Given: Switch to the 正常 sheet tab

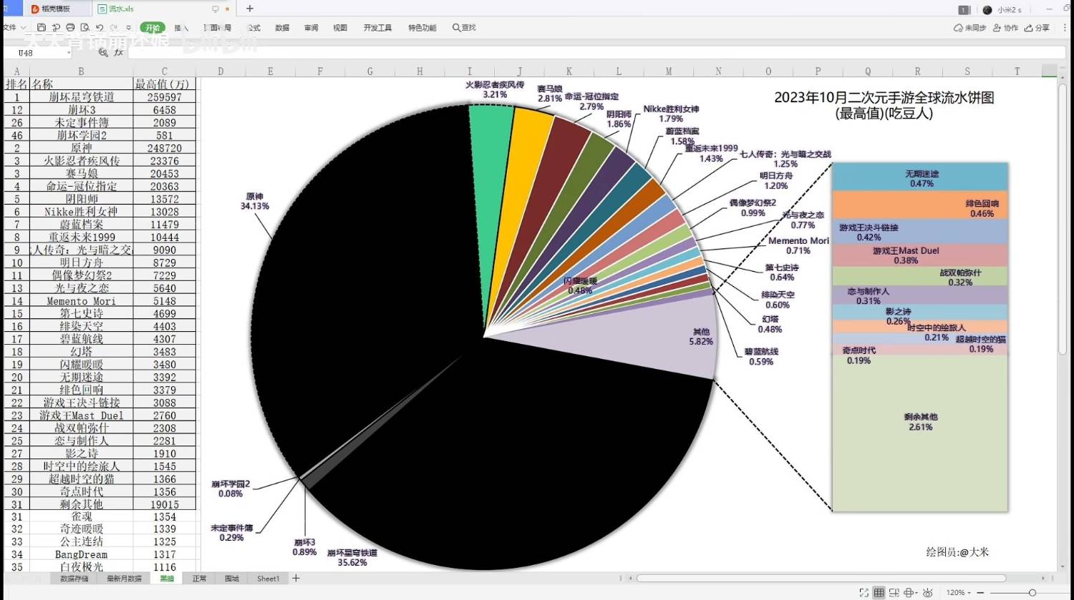Looking at the screenshot, I should coord(199,579).
